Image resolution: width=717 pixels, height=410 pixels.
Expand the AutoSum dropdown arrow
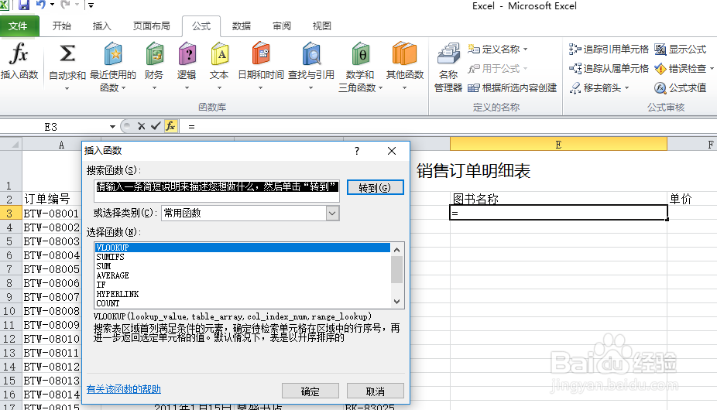pos(67,88)
